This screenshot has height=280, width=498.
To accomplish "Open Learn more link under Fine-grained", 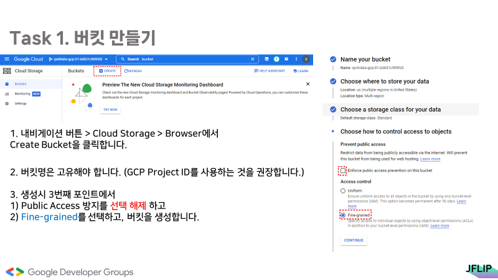I will (x=439, y=226).
